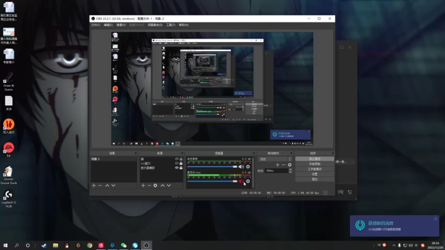The image size is (445, 250).
Task: Click the Settings button in Controls
Action: [x=314, y=174]
